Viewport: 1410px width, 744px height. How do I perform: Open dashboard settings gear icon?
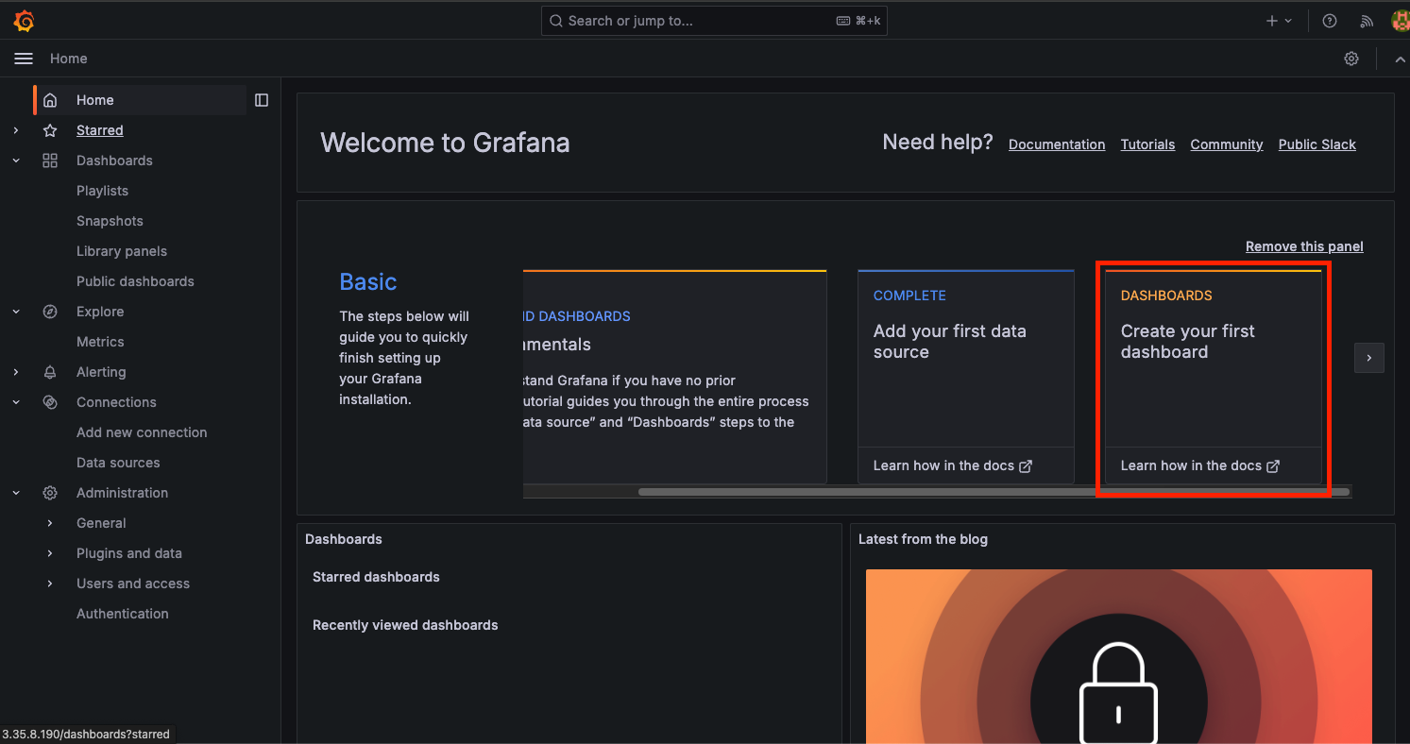point(1351,59)
